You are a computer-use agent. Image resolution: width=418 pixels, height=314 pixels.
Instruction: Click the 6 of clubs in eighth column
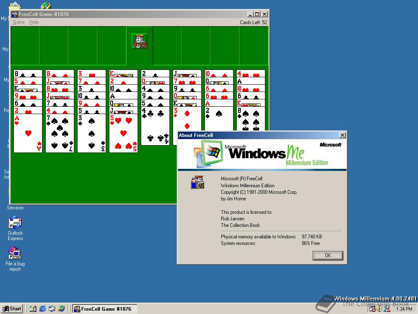[x=251, y=96]
